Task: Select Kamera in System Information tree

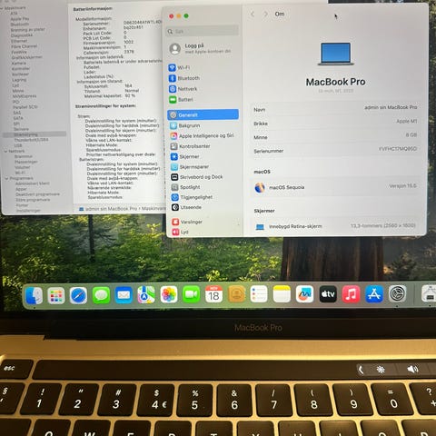Action: click(x=18, y=63)
